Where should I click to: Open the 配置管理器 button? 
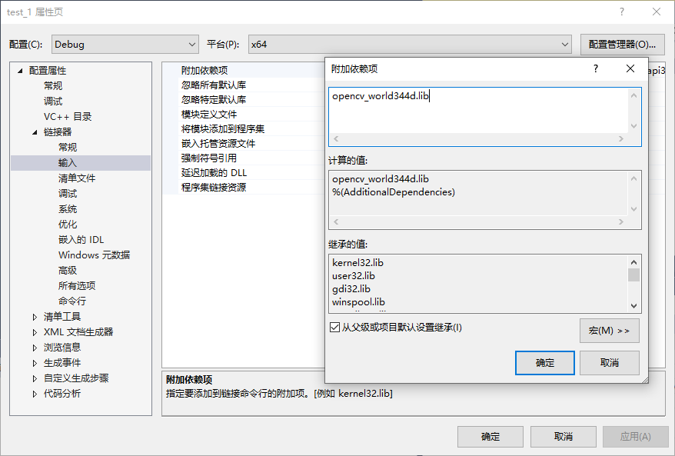(622, 45)
